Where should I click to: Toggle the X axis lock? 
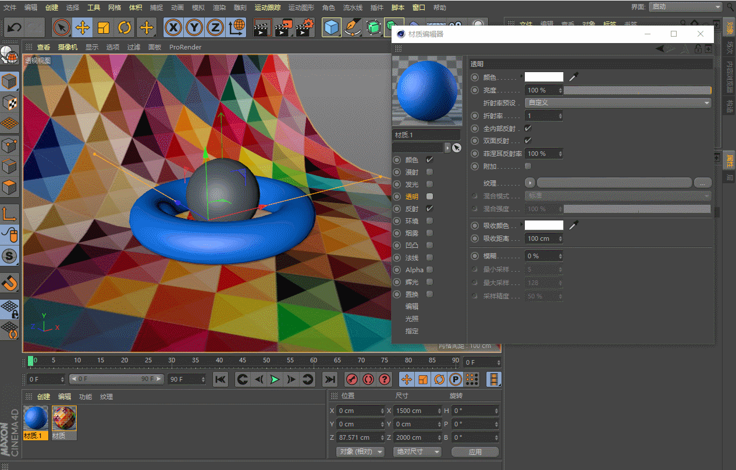click(x=172, y=27)
